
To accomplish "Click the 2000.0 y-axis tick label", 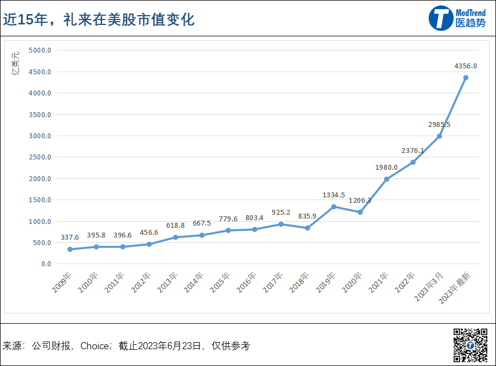I will [x=40, y=179].
